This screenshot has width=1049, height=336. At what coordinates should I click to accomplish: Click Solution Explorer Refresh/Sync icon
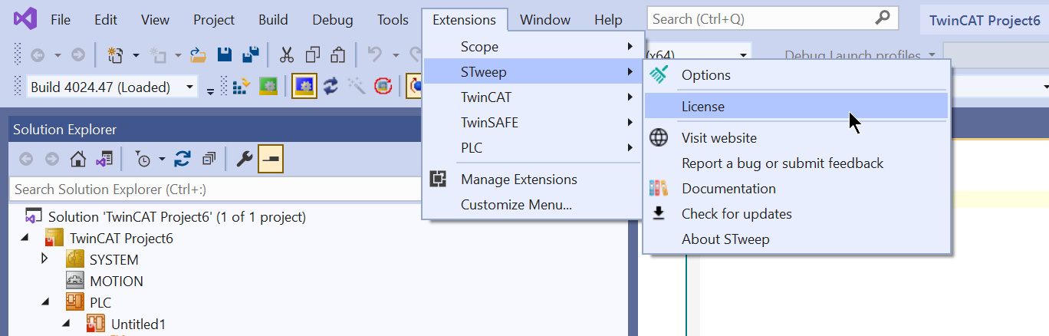pyautogui.click(x=183, y=160)
